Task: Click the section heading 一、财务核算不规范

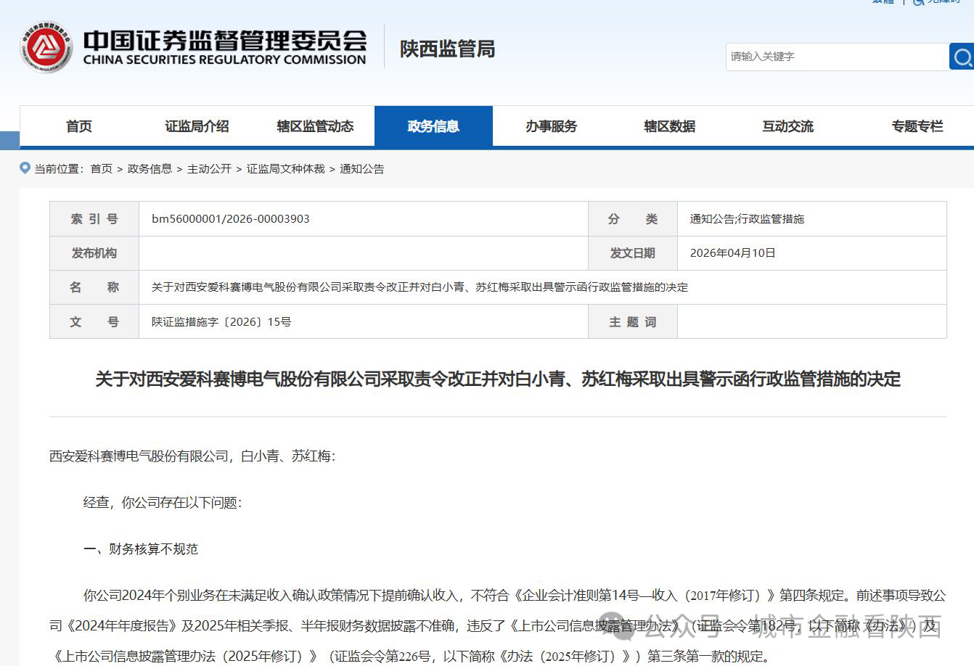Action: coord(141,549)
